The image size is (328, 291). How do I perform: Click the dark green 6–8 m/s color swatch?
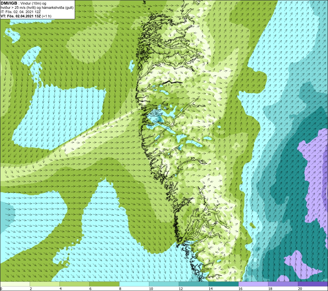[104, 284]
